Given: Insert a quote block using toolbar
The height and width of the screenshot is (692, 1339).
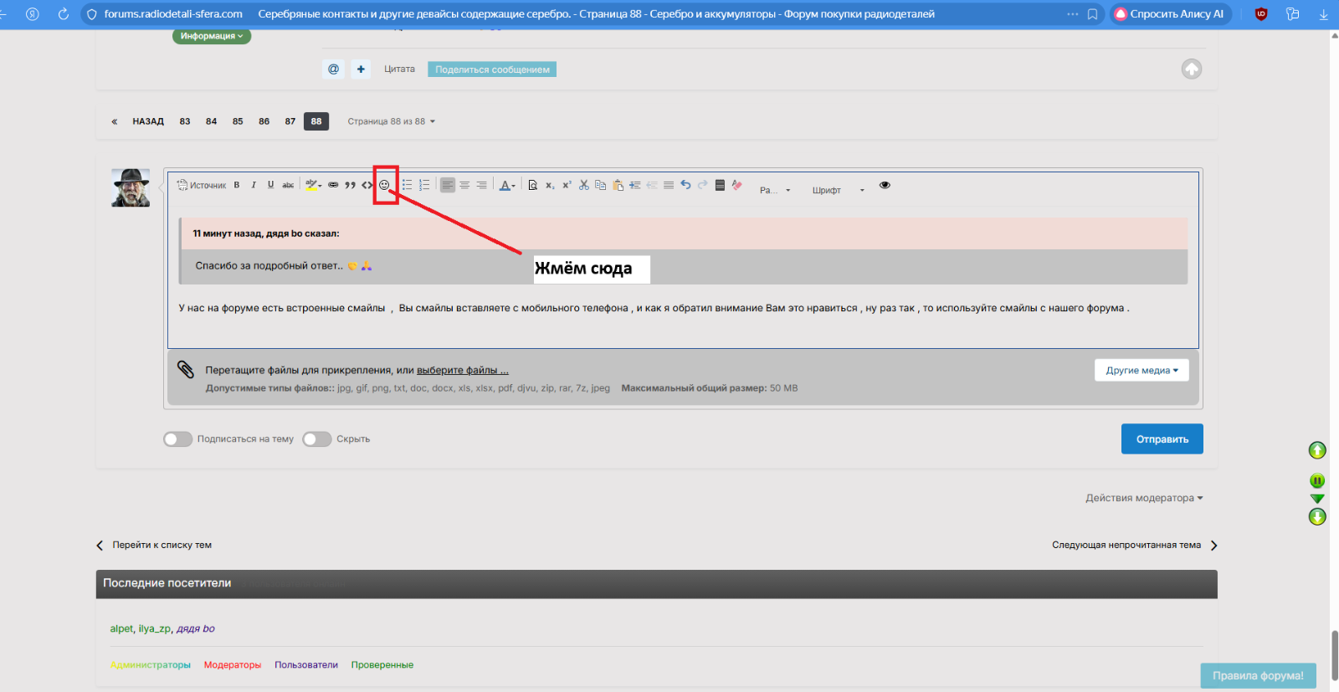Looking at the screenshot, I should (350, 185).
